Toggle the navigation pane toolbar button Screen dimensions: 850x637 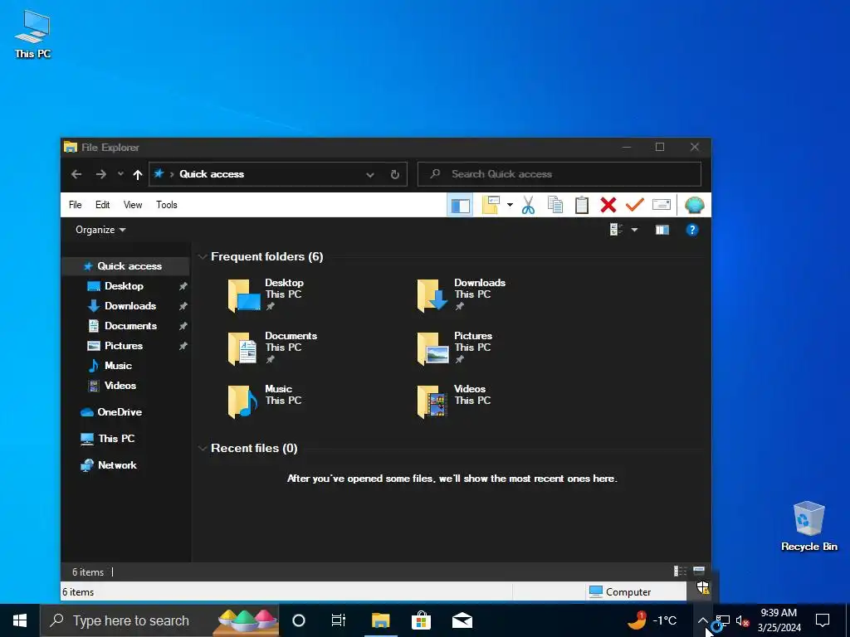tap(460, 206)
